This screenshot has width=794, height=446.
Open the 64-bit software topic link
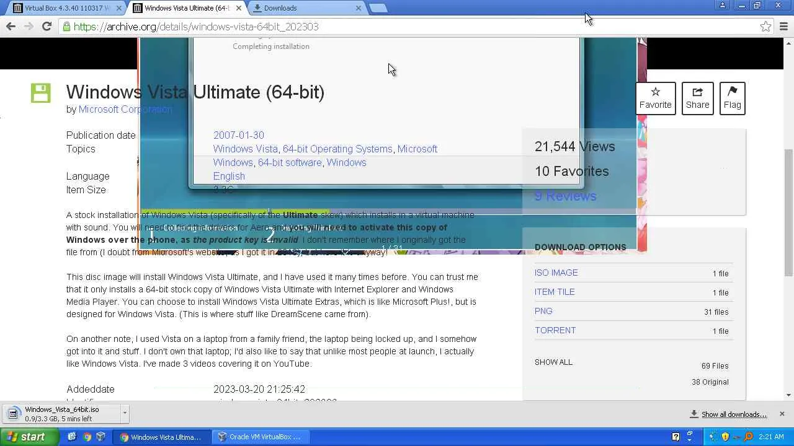[x=290, y=162]
